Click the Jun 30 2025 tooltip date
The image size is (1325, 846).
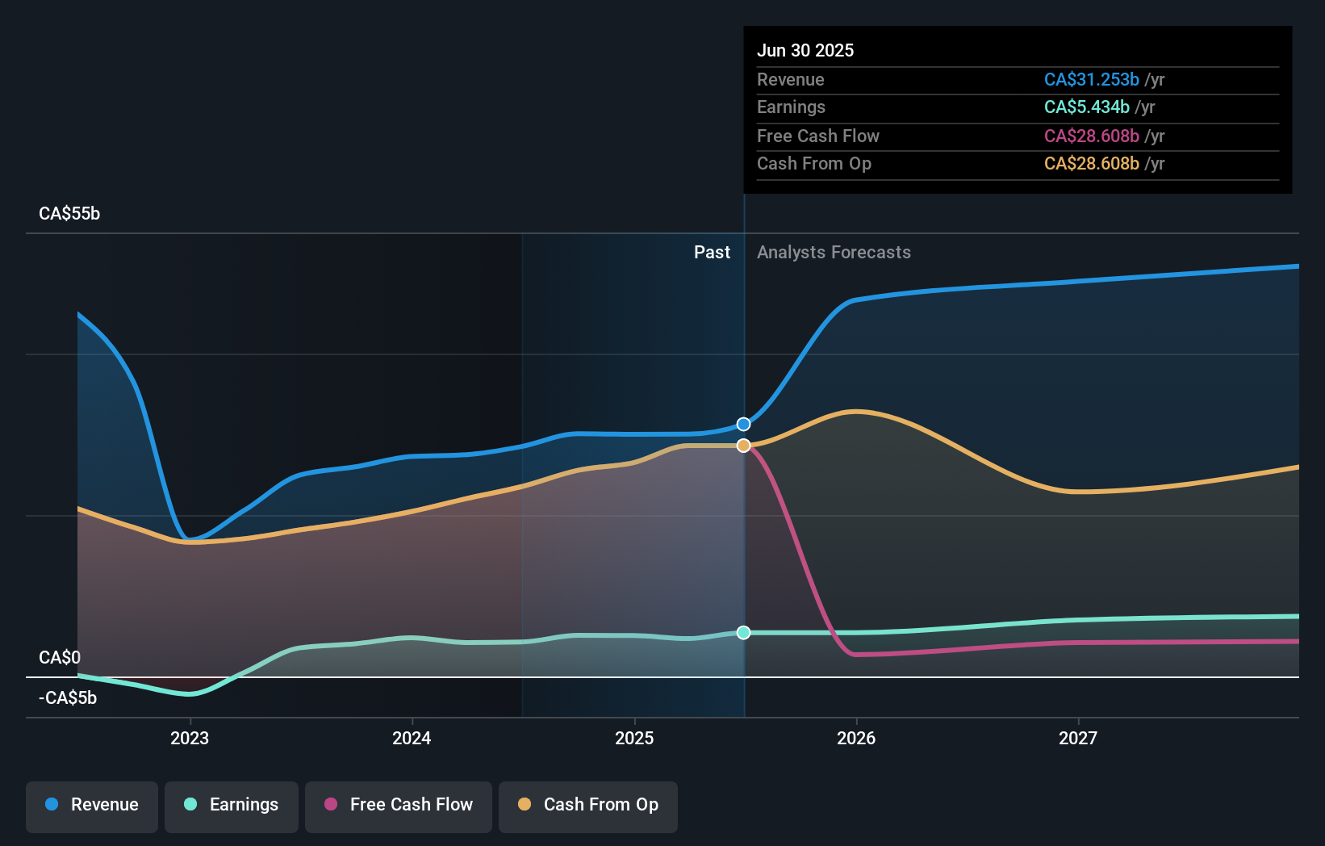[x=805, y=50]
